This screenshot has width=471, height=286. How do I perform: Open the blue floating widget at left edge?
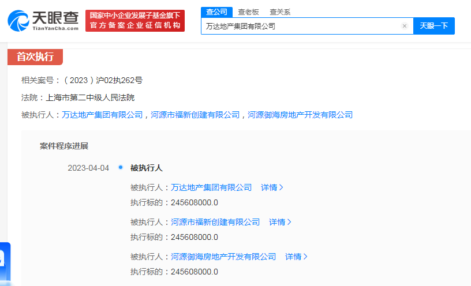(x=5, y=264)
